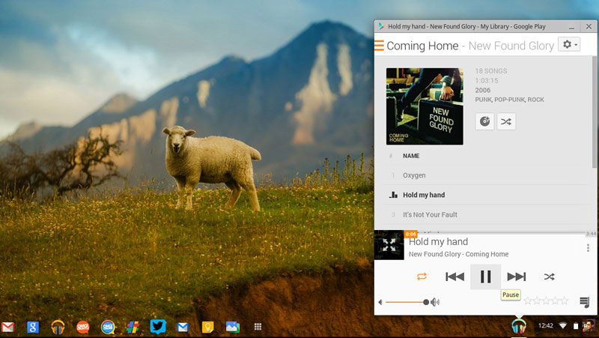Screen dimensions: 599x338
Task: Open the play queue icon
Action: pyautogui.click(x=585, y=302)
